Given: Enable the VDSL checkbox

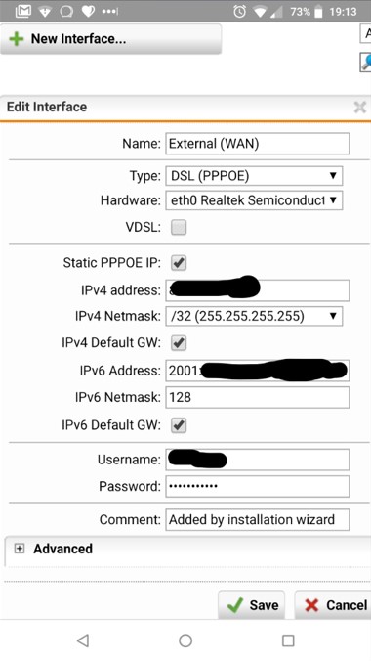Looking at the screenshot, I should [x=179, y=227].
